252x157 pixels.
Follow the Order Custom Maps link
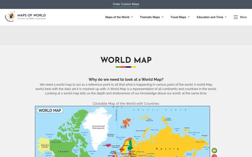coord(126,4)
